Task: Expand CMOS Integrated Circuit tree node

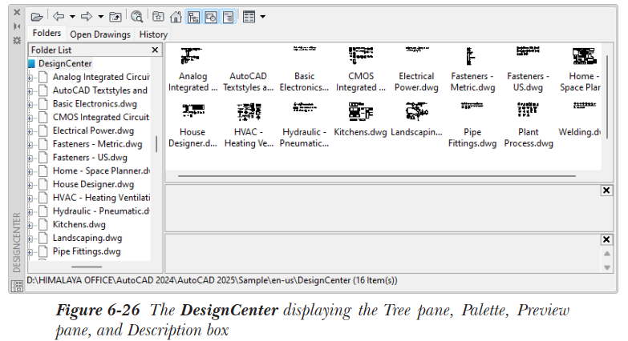Action: (30, 118)
